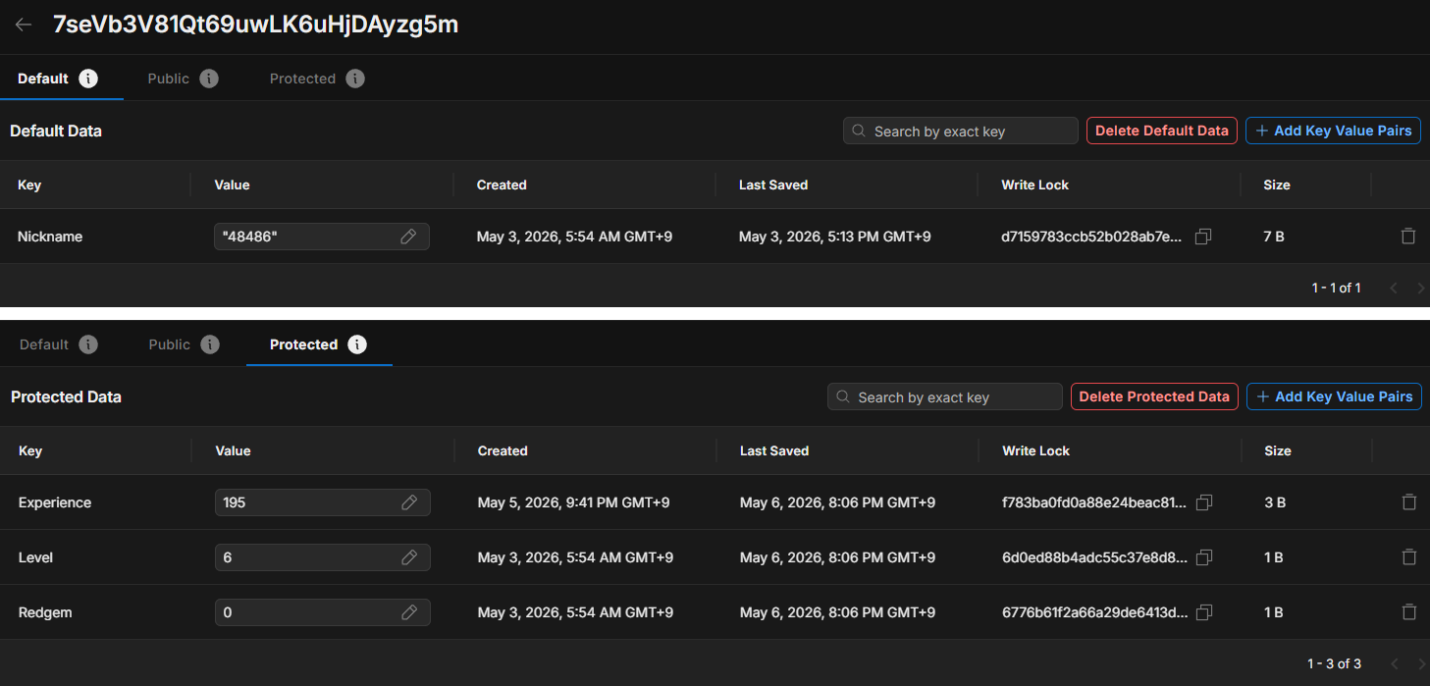The image size is (1430, 686).
Task: Click Size column header in Protected Data table
Action: pyautogui.click(x=1278, y=450)
